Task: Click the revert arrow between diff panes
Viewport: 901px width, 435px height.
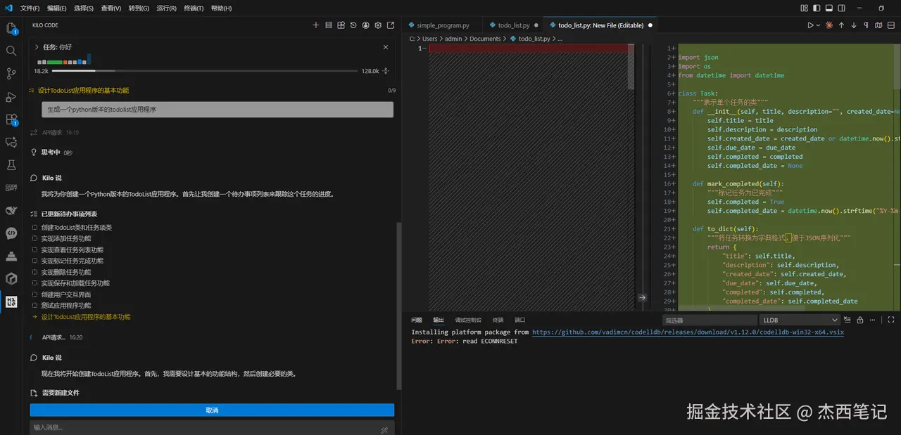Action: click(642, 298)
